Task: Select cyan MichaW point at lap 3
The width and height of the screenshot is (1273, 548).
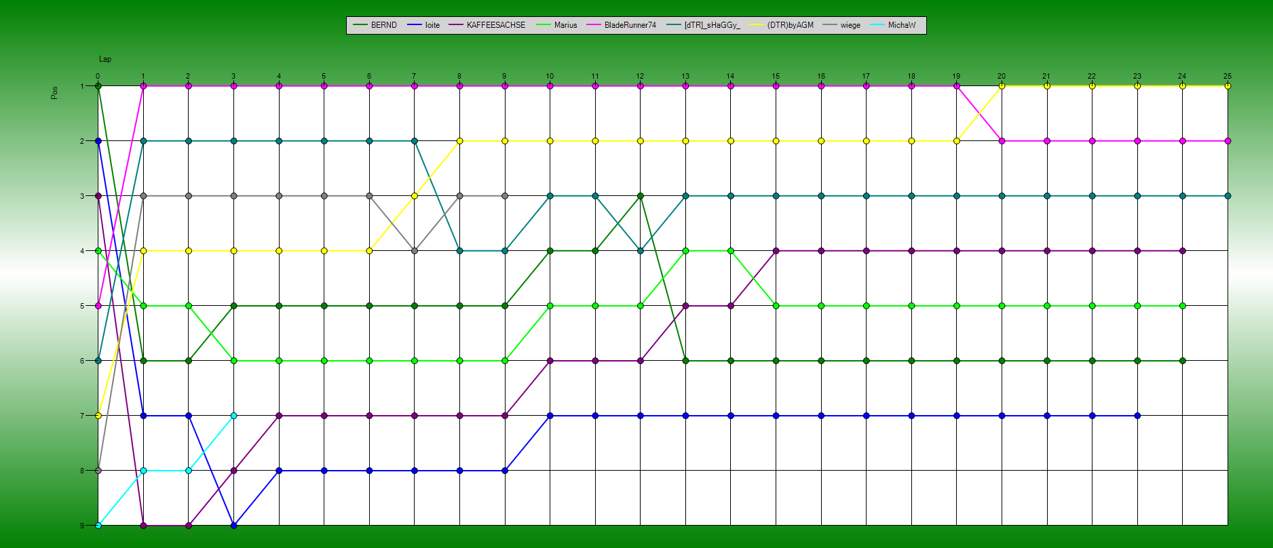Action: pyautogui.click(x=233, y=416)
